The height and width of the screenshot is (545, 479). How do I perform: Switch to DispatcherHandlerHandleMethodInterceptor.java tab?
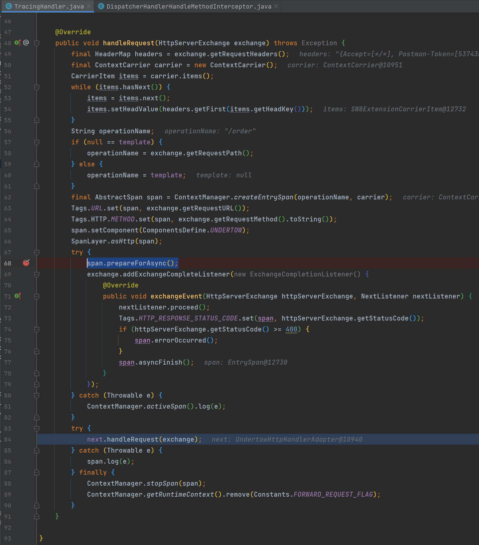click(x=189, y=6)
